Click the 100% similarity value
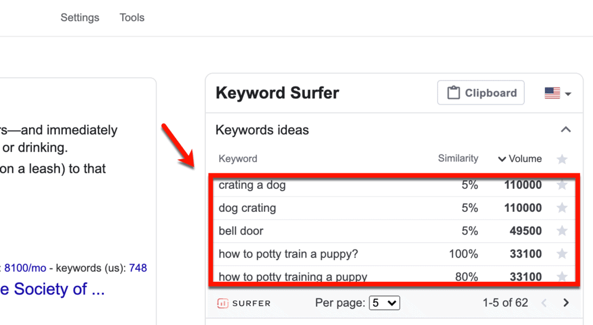The height and width of the screenshot is (325, 593). click(x=463, y=253)
